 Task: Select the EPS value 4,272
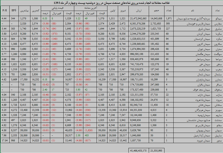point(14,110)
